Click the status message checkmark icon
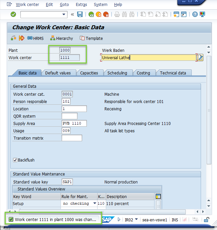 [11, 219]
